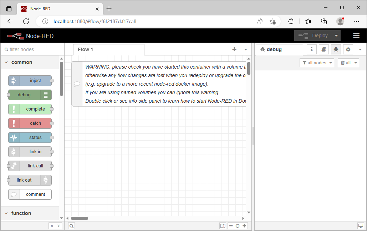Expand the function palette category
367x231 pixels.
(30, 213)
